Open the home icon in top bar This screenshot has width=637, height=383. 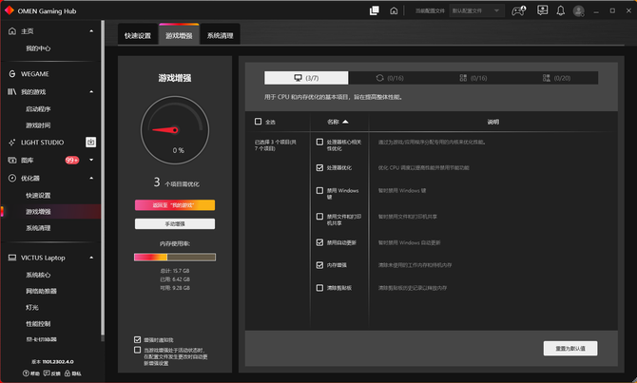tap(394, 11)
